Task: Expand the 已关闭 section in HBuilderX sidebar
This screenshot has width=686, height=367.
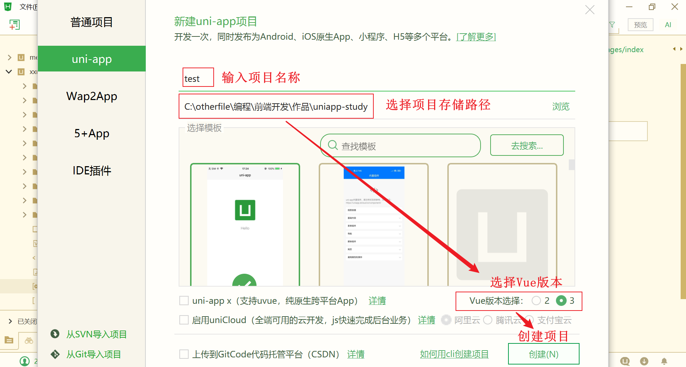Action: pos(10,321)
